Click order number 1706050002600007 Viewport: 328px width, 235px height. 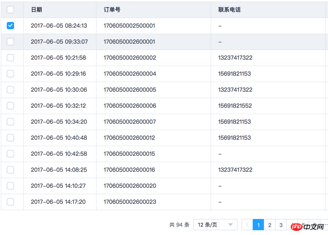[x=130, y=121]
